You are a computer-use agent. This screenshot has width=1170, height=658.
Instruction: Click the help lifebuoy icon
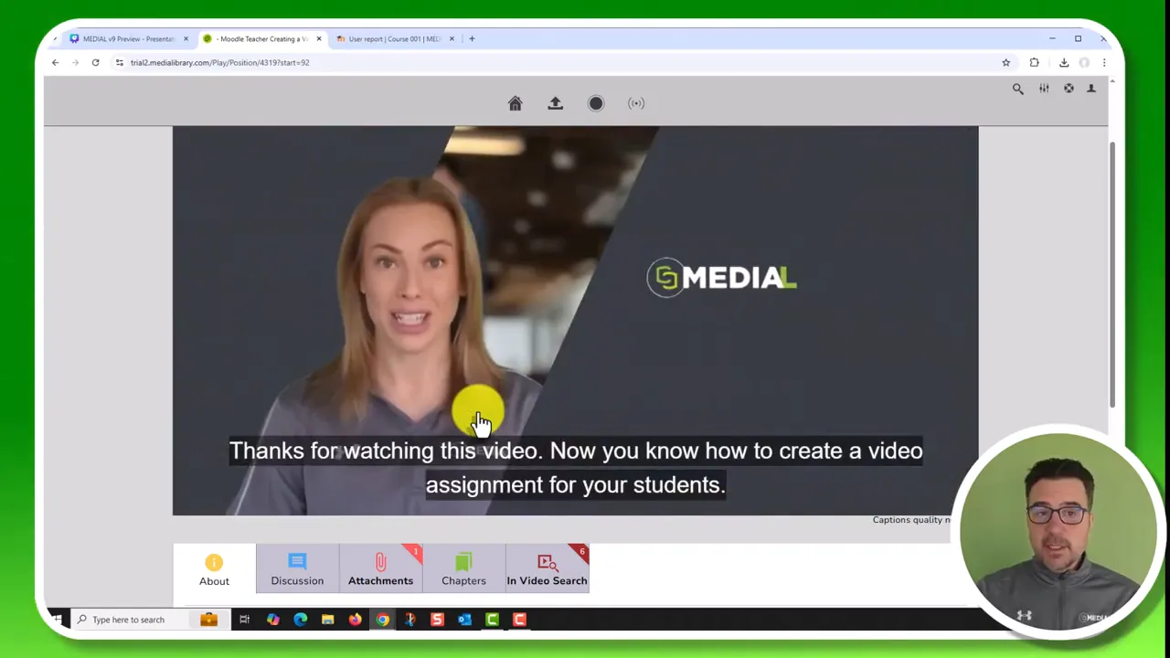(1069, 89)
